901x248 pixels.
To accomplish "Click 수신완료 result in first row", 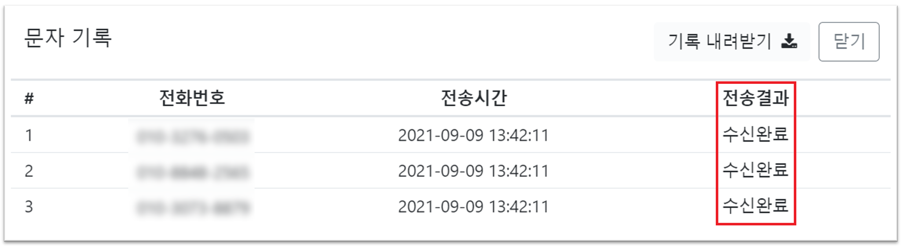I will click(755, 134).
